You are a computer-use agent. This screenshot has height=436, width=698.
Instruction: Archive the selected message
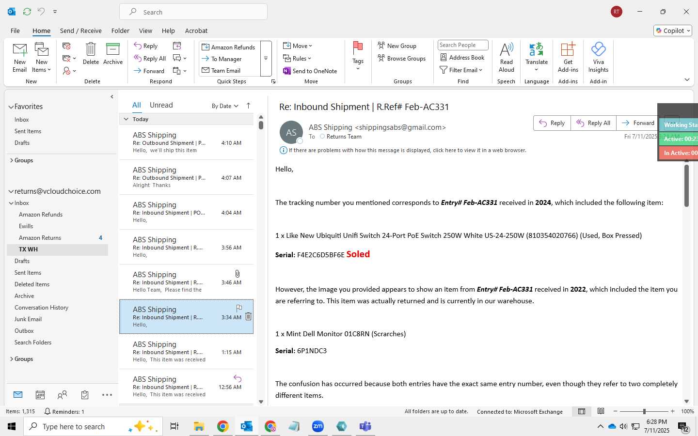click(x=113, y=54)
